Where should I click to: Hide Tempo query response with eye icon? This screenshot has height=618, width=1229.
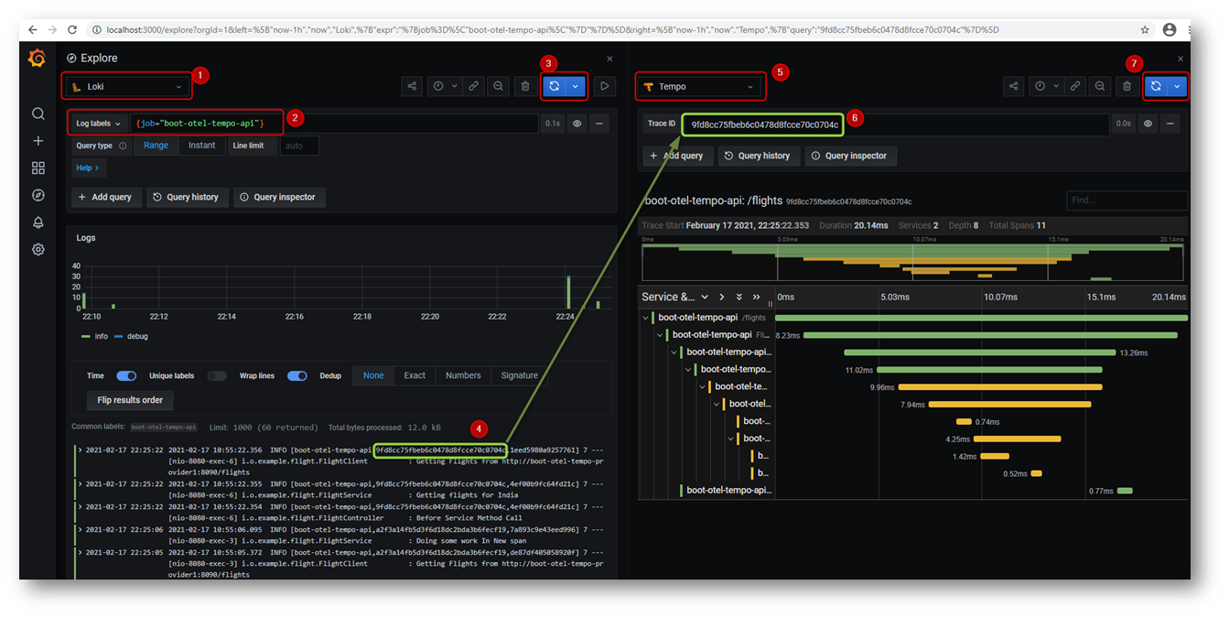(x=1148, y=124)
